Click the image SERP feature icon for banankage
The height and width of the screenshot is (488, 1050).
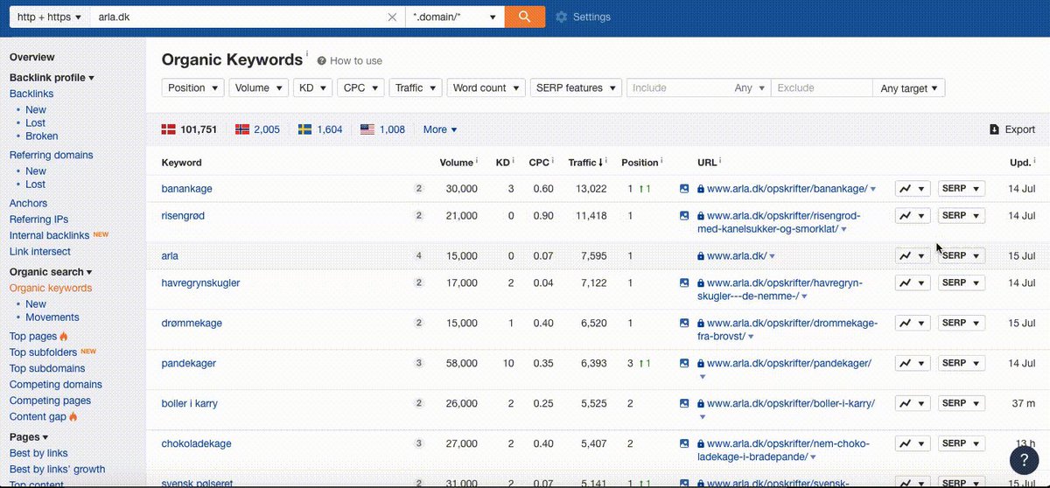click(x=684, y=189)
